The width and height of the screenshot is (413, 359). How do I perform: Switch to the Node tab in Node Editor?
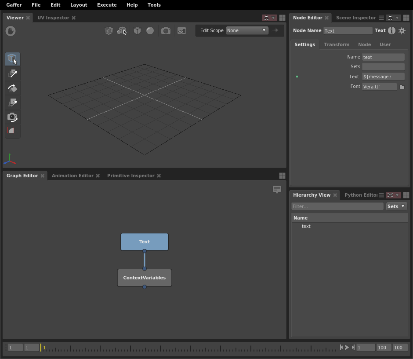(x=364, y=44)
